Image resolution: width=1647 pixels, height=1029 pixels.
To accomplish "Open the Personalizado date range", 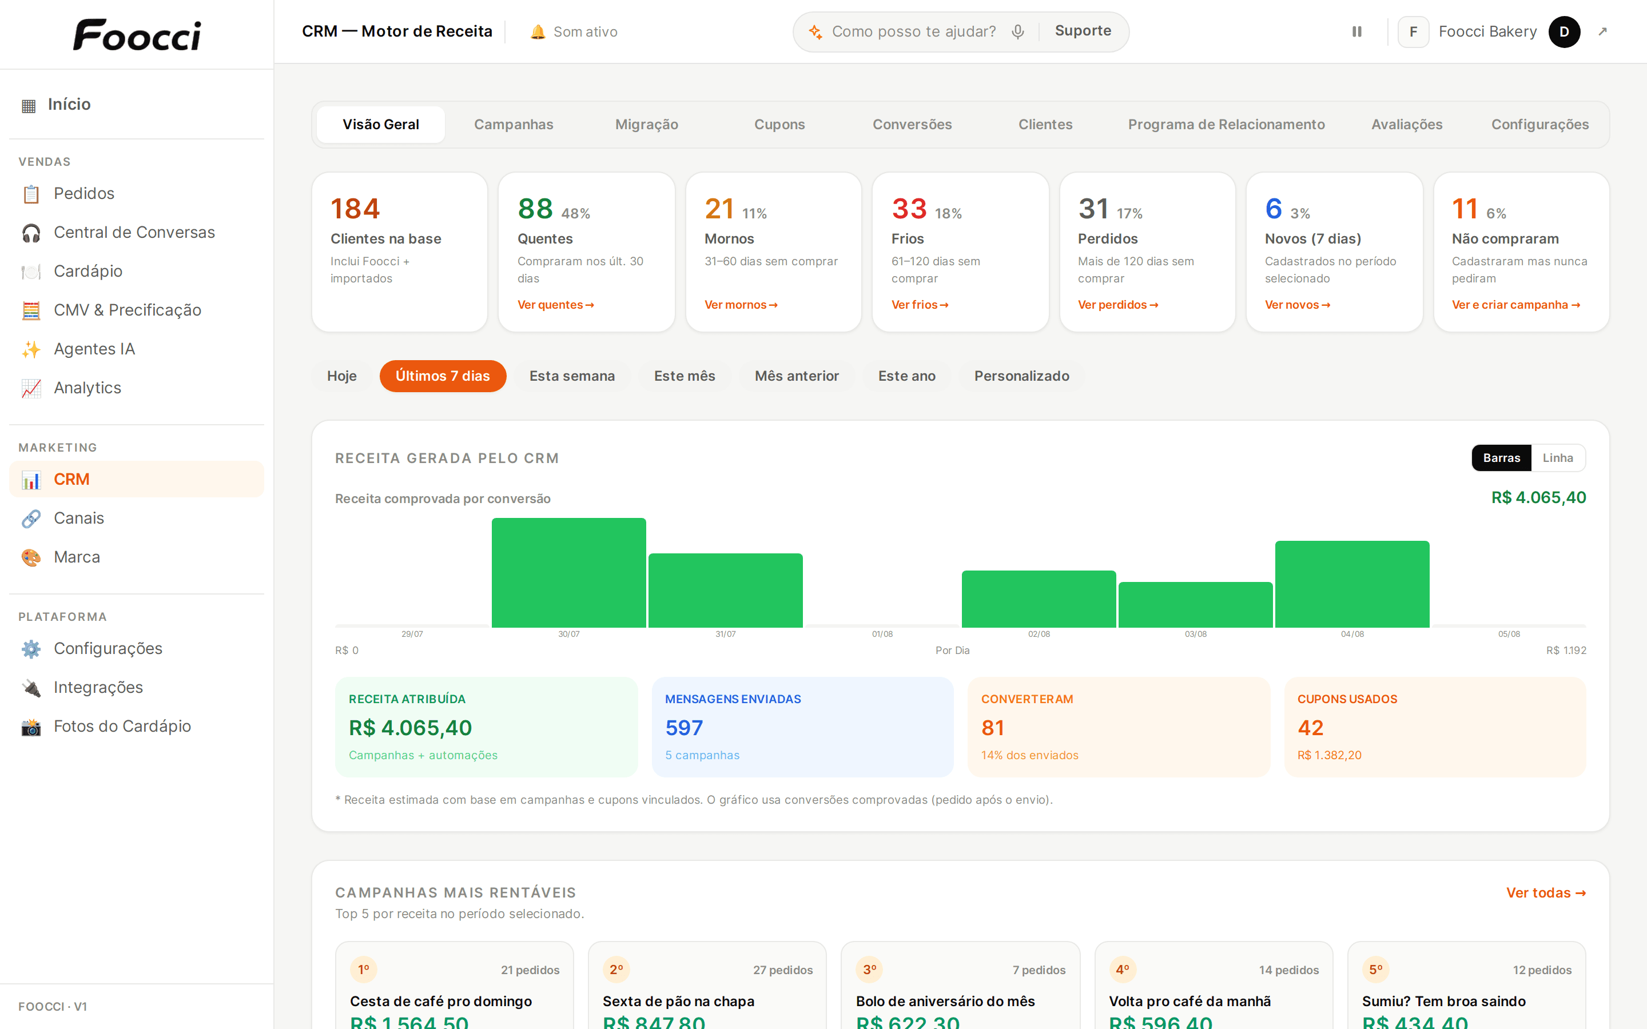I will 1021,376.
